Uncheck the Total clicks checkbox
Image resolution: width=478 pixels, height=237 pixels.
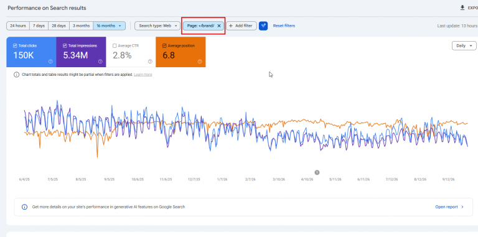15,45
